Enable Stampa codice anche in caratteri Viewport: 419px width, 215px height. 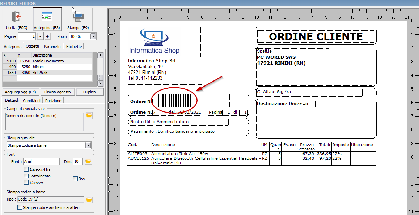(x=20, y=207)
